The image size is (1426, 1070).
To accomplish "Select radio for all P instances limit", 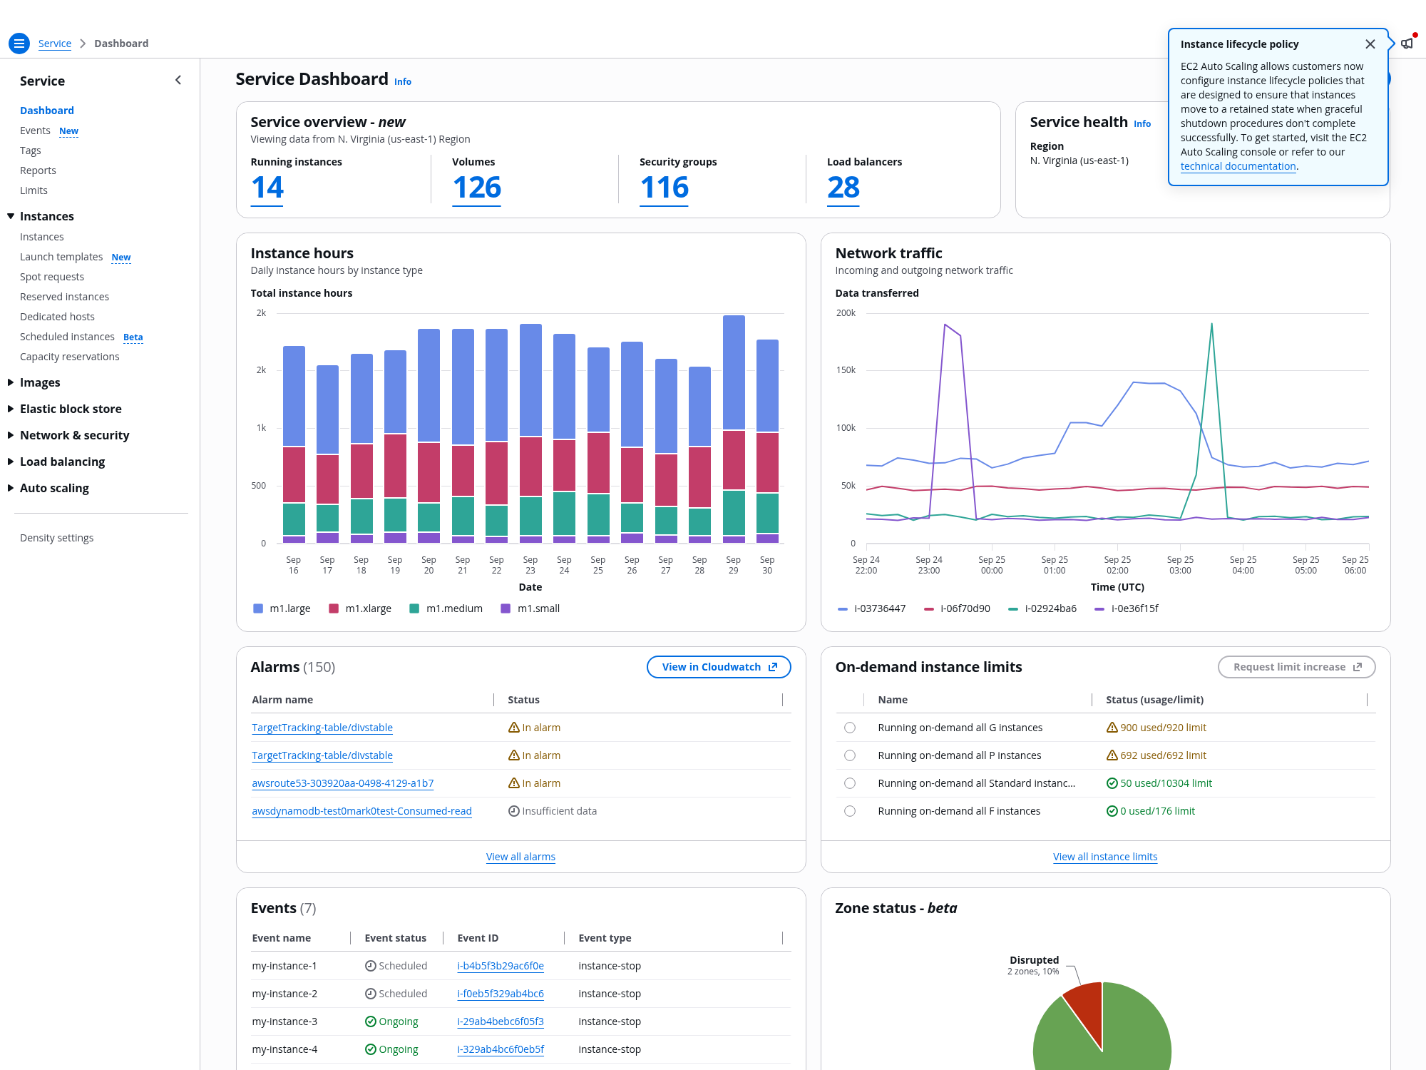I will [849, 755].
